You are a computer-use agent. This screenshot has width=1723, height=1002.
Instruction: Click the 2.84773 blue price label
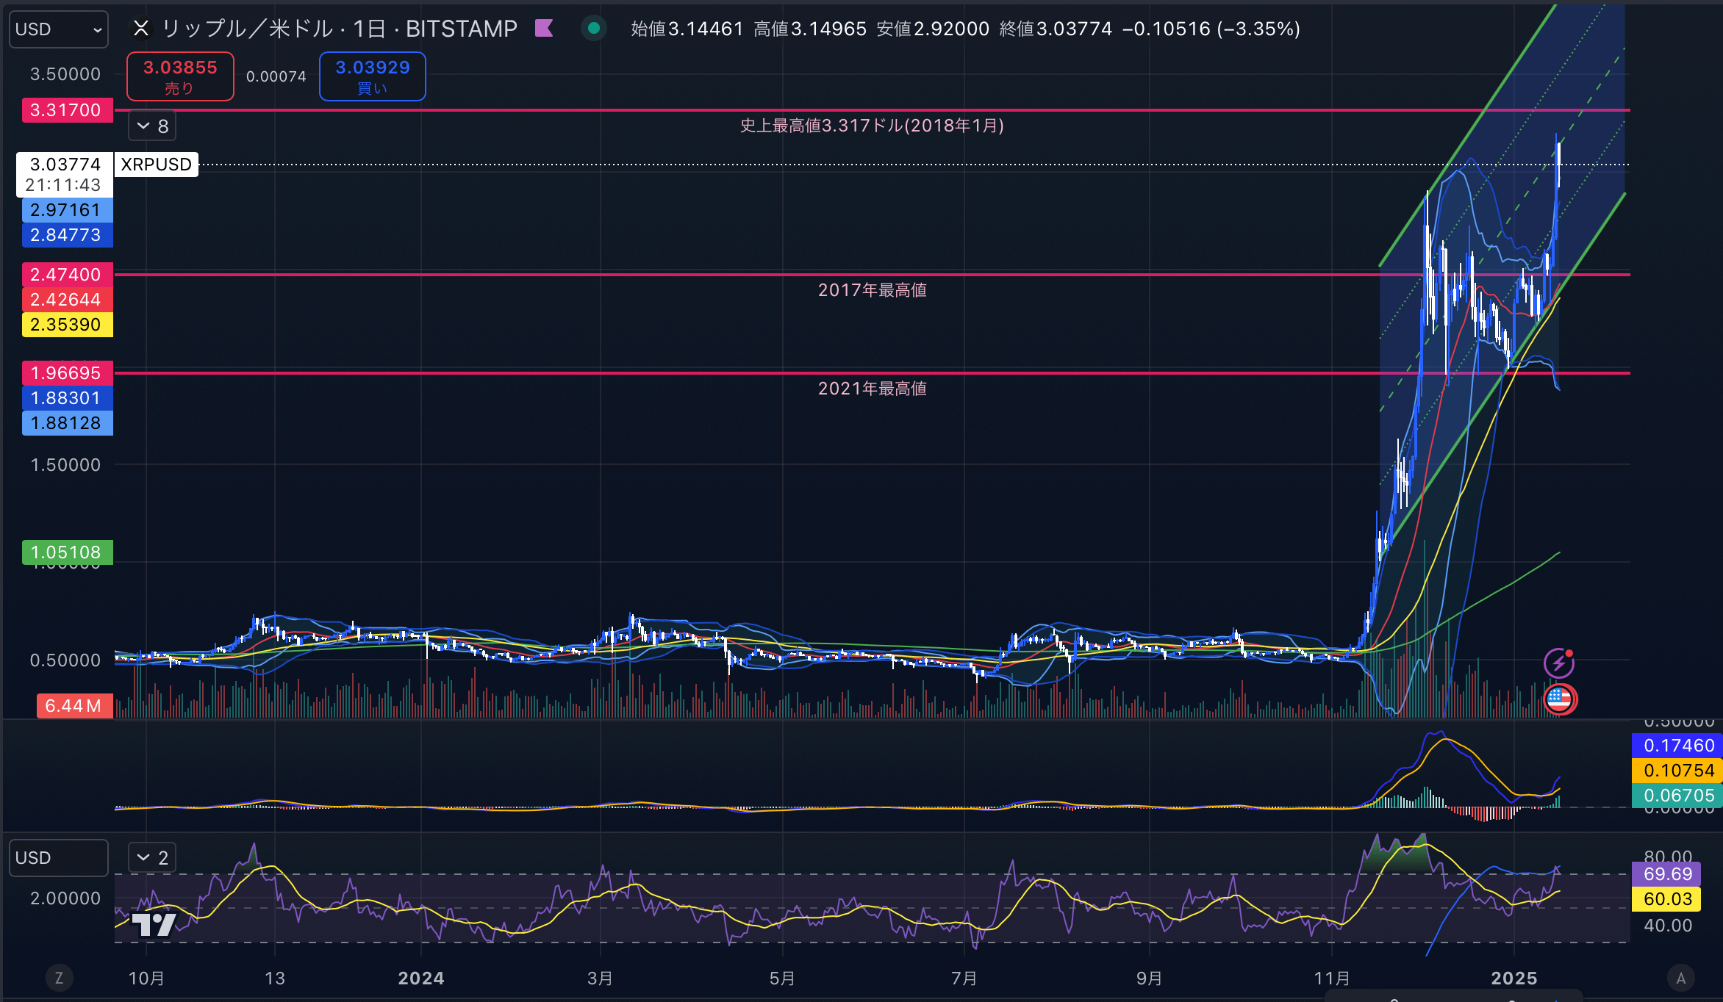(66, 235)
